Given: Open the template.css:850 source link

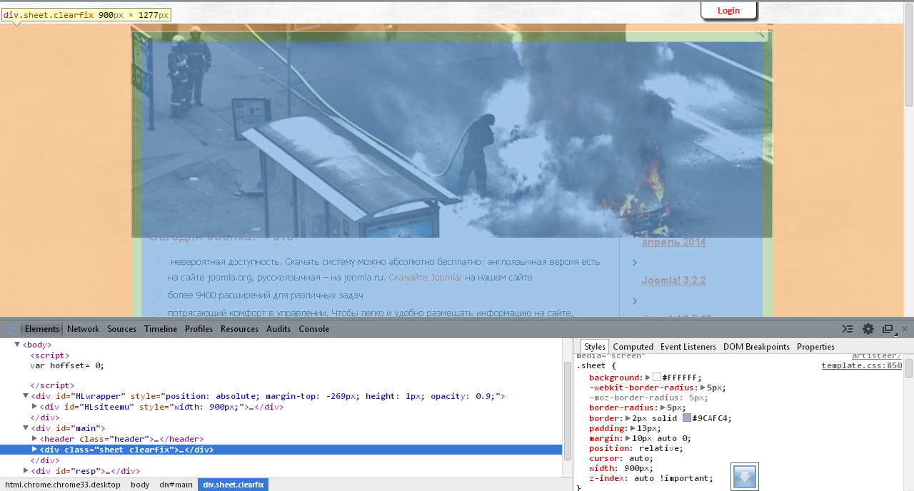Looking at the screenshot, I should [x=861, y=365].
